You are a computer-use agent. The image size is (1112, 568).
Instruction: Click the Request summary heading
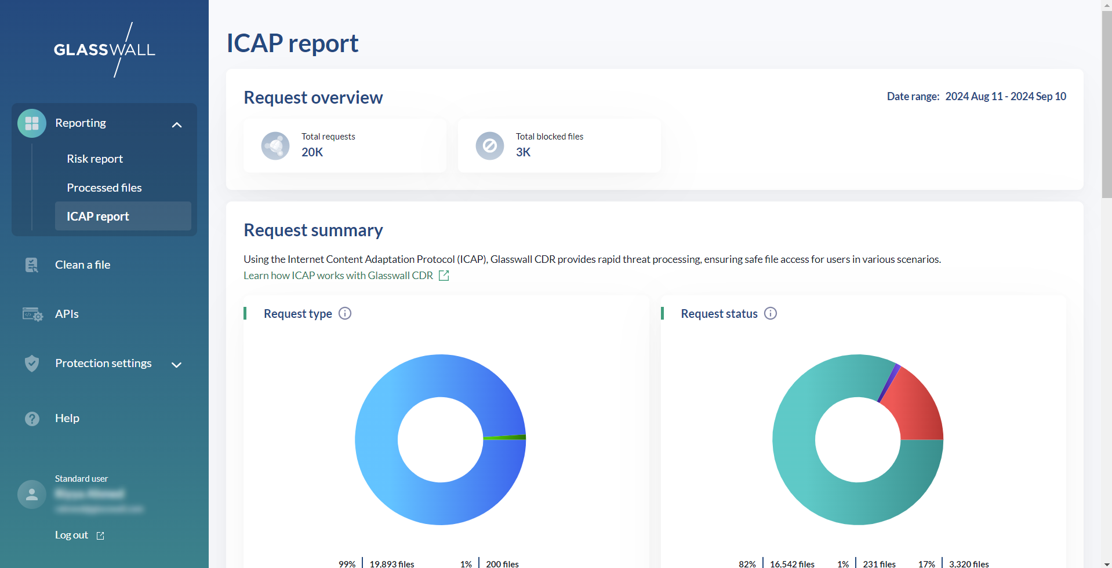click(x=313, y=230)
